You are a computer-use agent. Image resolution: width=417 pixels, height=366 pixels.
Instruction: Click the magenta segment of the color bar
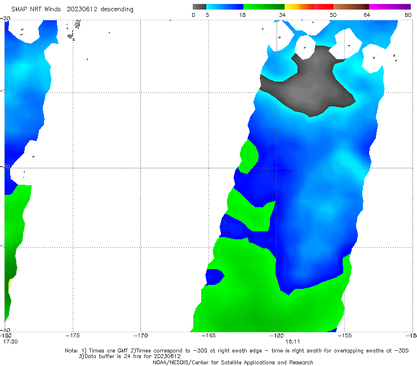pyautogui.click(x=390, y=7)
